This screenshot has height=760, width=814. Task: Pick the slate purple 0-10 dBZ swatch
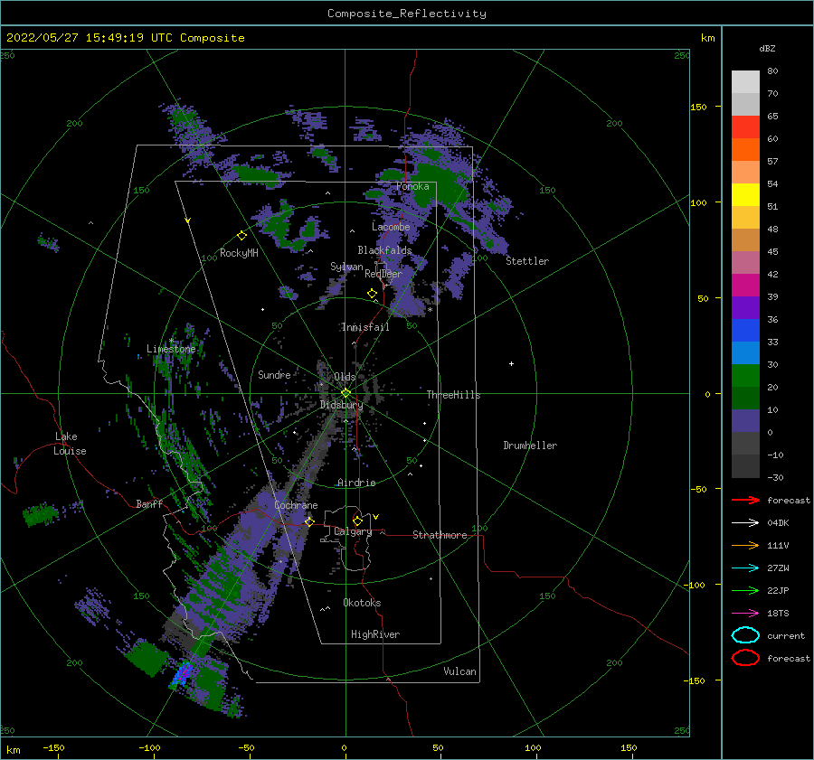pyautogui.click(x=745, y=421)
